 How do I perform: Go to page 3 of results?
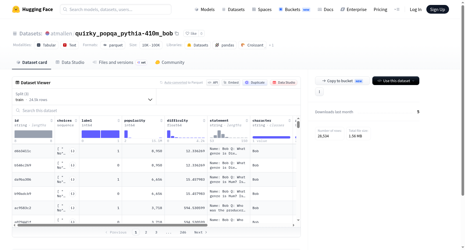point(156,232)
